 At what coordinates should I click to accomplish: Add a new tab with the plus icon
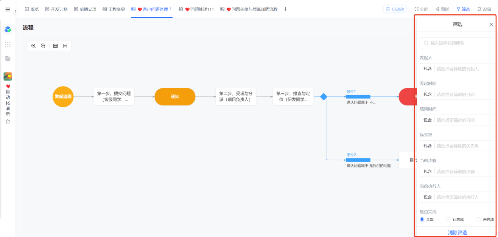pos(285,9)
